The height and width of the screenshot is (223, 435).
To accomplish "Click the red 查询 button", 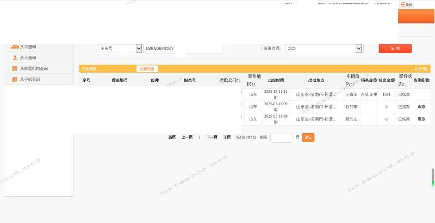I will pos(395,48).
